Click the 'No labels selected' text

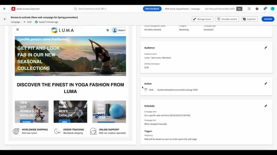(153, 29)
